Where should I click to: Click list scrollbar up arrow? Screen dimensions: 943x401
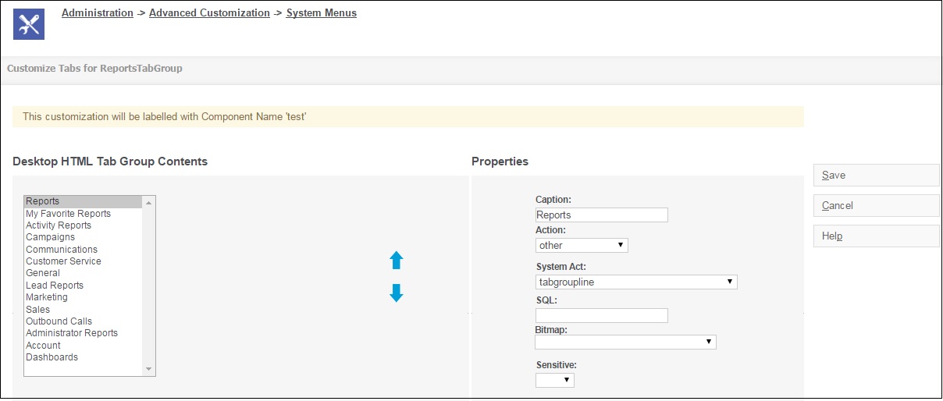[x=148, y=202]
